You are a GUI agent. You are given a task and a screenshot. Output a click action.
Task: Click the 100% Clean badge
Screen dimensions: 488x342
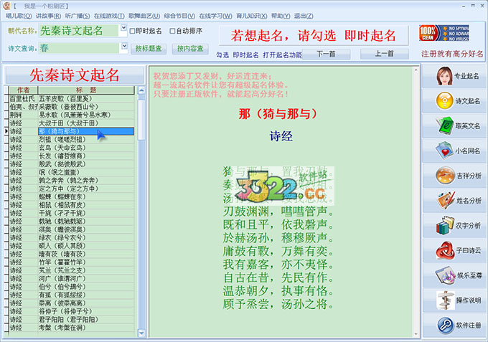tap(444, 33)
